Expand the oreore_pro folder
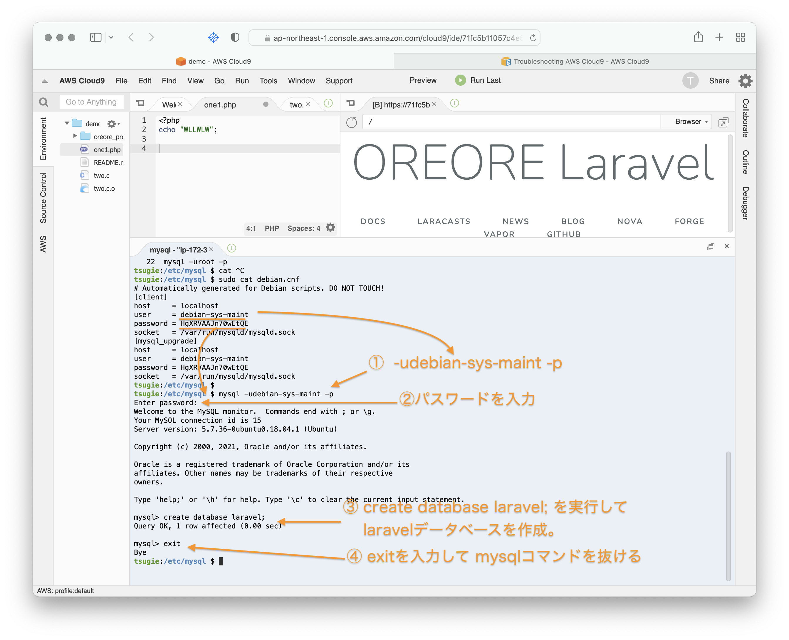Image resolution: width=789 pixels, height=640 pixels. [75, 136]
